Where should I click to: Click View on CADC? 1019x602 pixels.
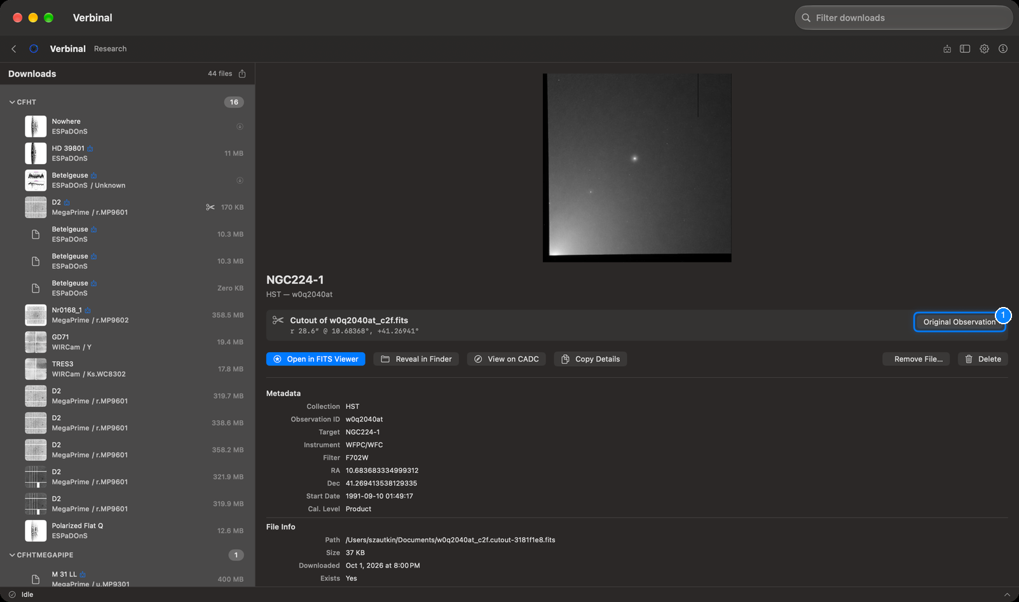[507, 359]
